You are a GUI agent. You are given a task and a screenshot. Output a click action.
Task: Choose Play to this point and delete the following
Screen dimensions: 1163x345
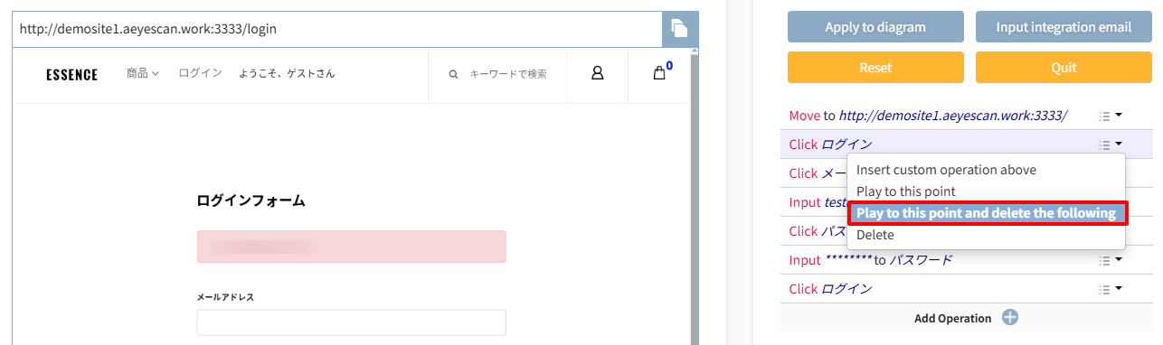987,213
